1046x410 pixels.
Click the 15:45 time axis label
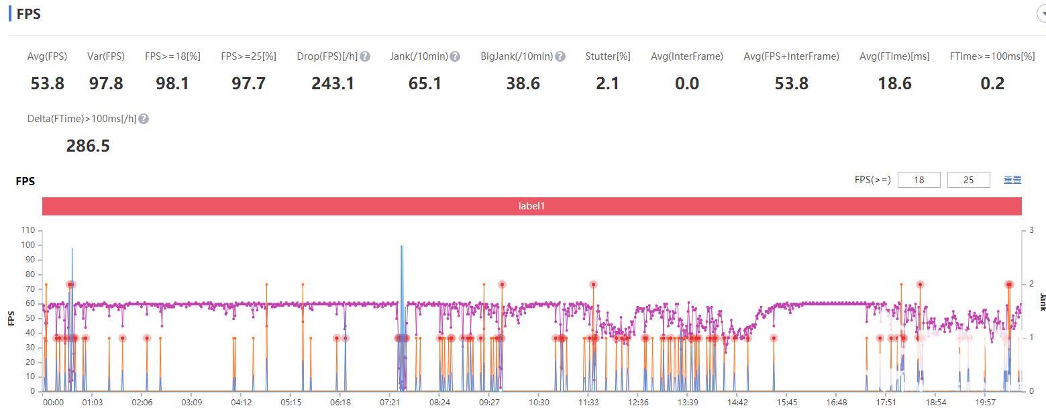787,403
